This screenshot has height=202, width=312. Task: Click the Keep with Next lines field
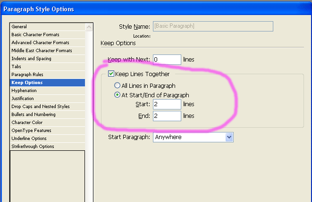[167, 60]
